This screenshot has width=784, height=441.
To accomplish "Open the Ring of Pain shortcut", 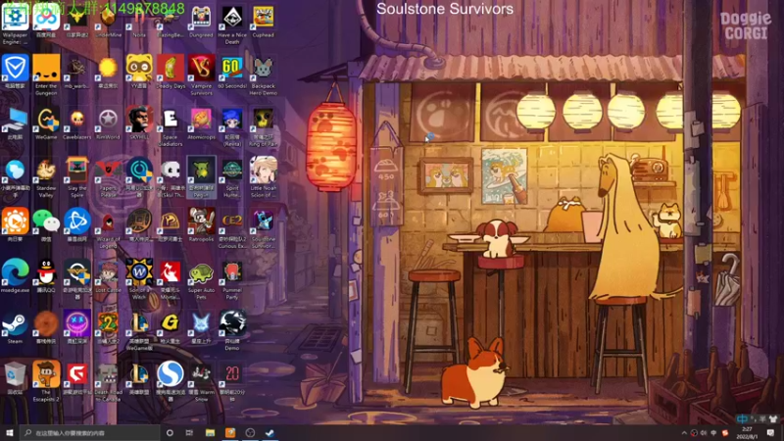I will [263, 127].
